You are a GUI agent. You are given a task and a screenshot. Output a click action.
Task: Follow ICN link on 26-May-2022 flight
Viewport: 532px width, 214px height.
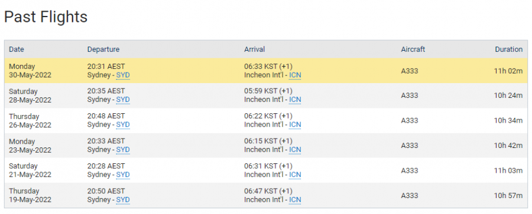click(295, 124)
